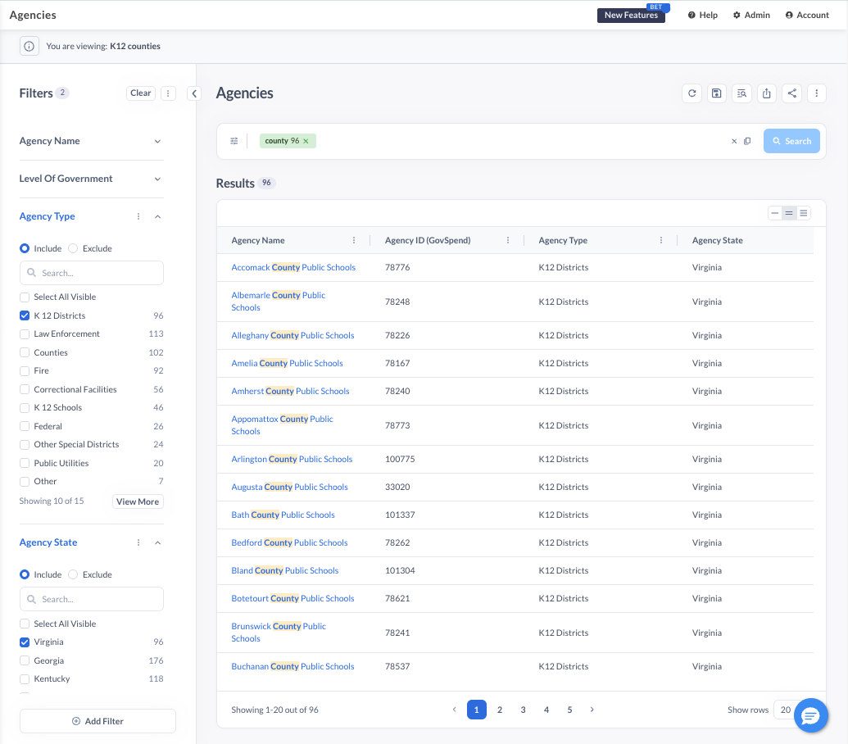Check the Public Utilities checkbox
The height and width of the screenshot is (744, 848).
point(25,463)
